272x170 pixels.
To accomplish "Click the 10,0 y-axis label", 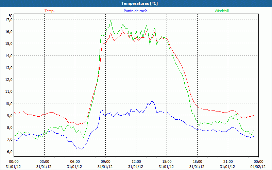I will coord(9,104).
